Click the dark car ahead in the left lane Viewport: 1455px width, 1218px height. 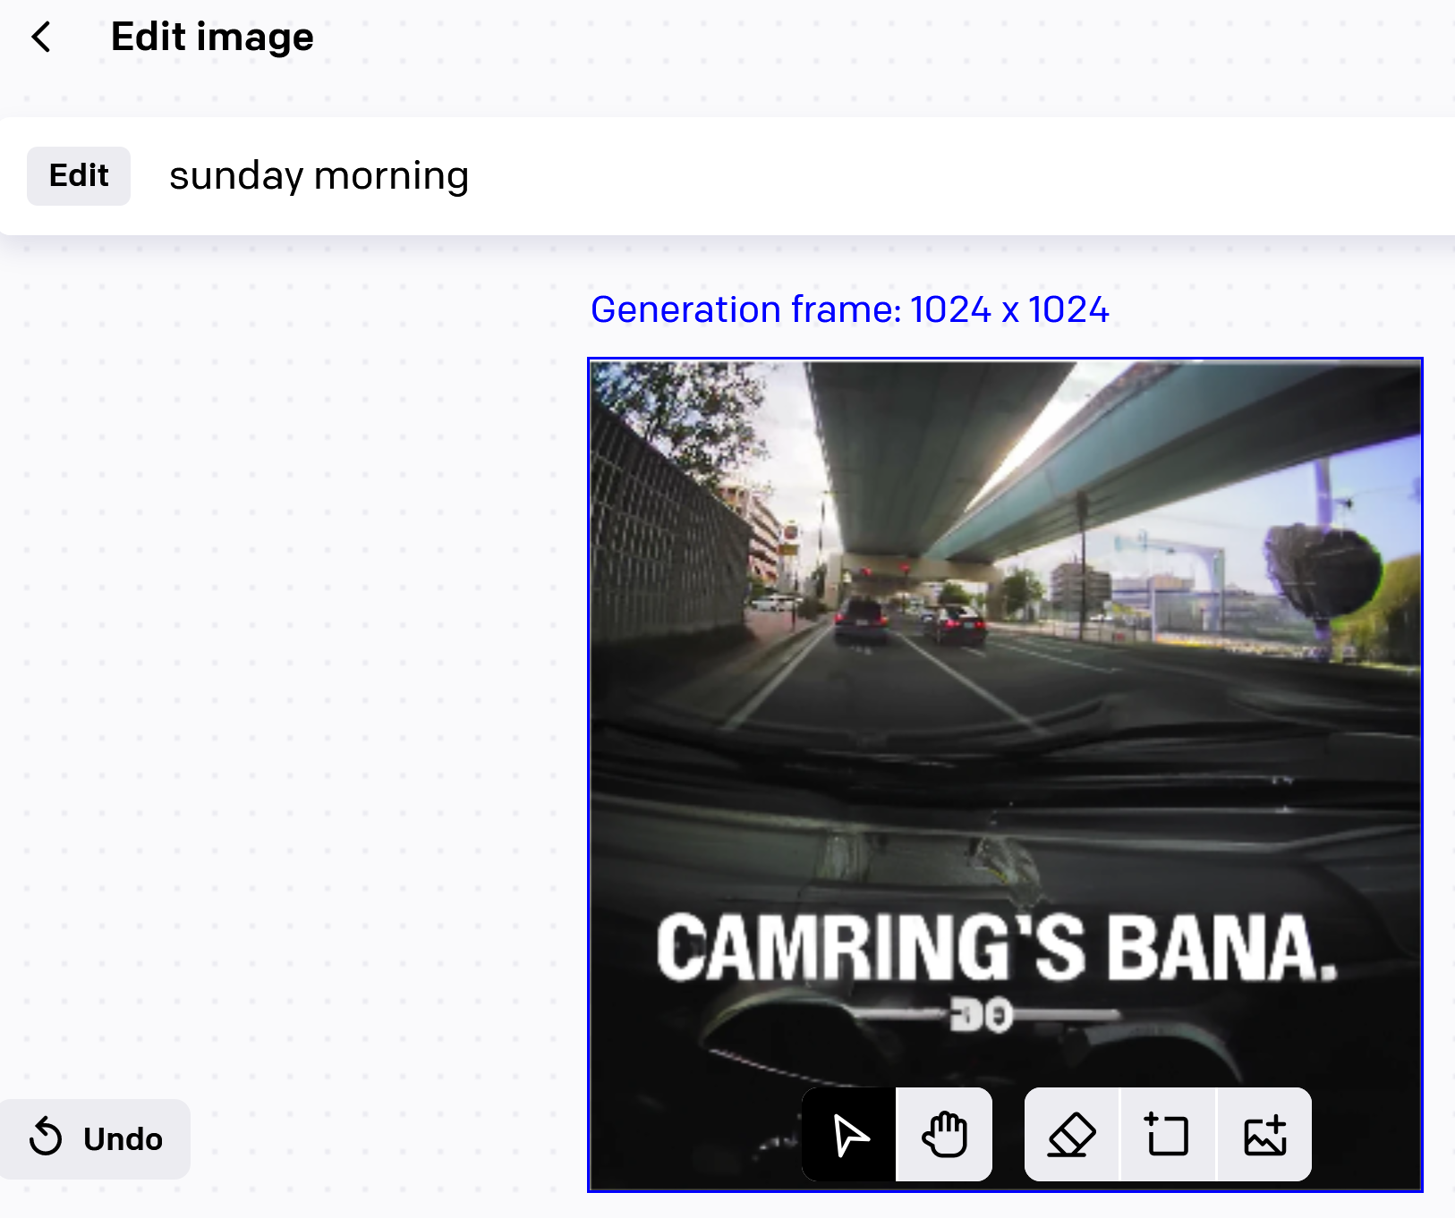[x=861, y=619]
